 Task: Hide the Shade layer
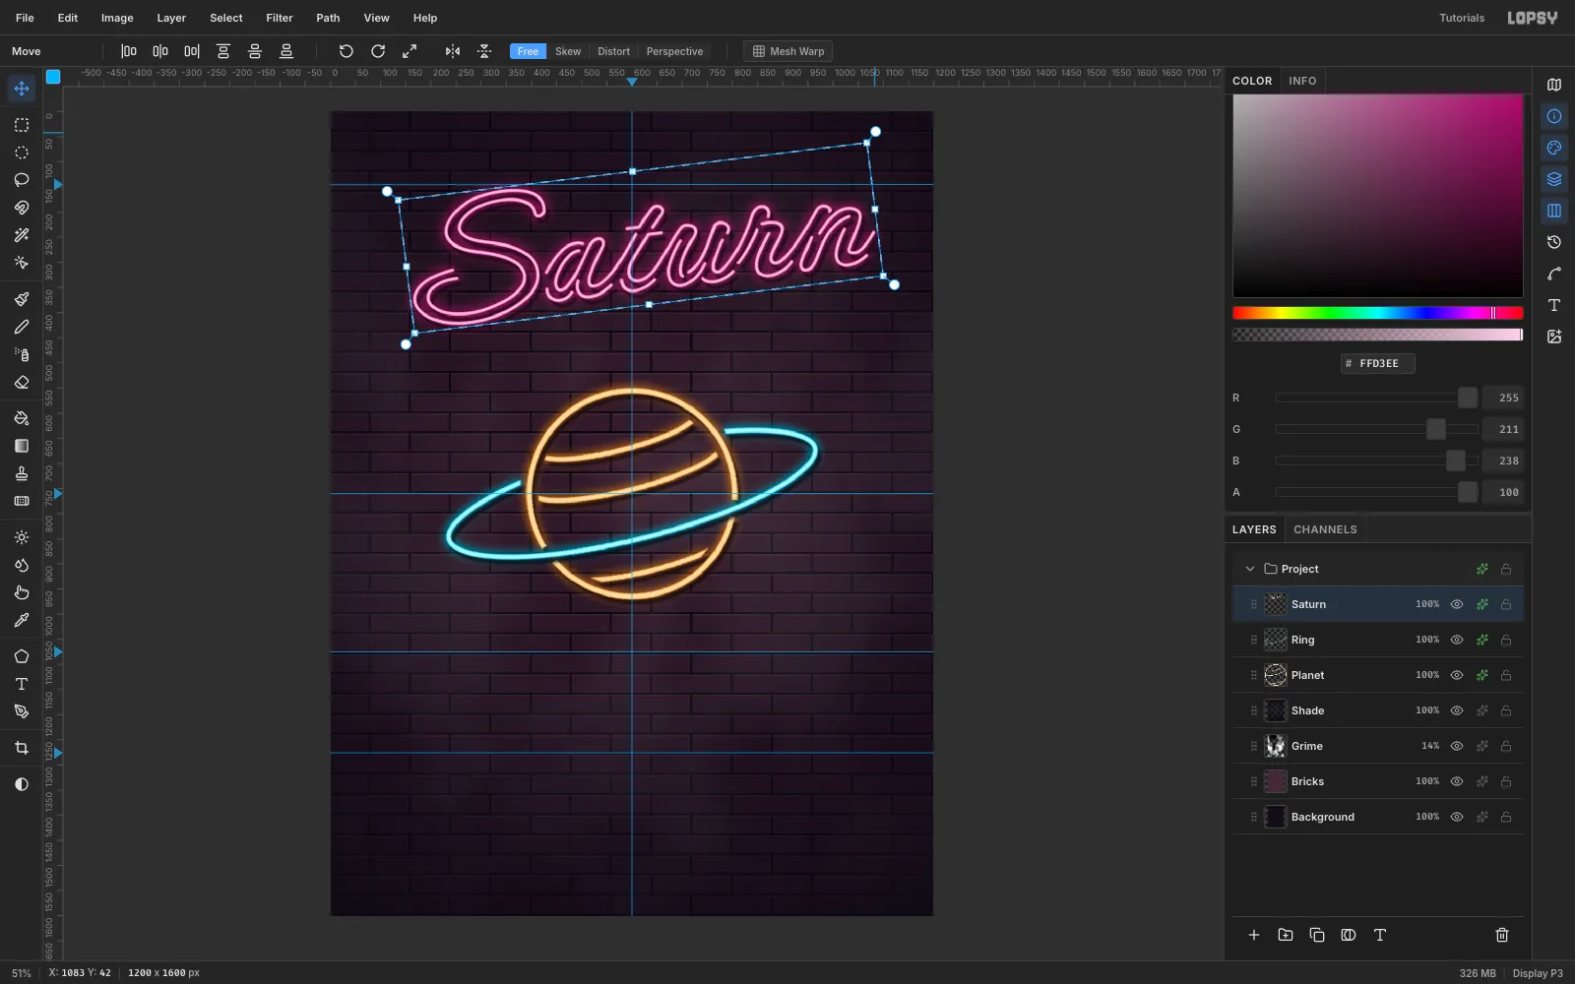coord(1457,710)
